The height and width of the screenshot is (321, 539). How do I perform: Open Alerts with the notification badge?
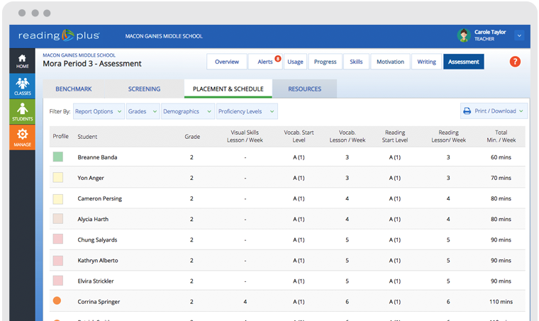tap(265, 62)
